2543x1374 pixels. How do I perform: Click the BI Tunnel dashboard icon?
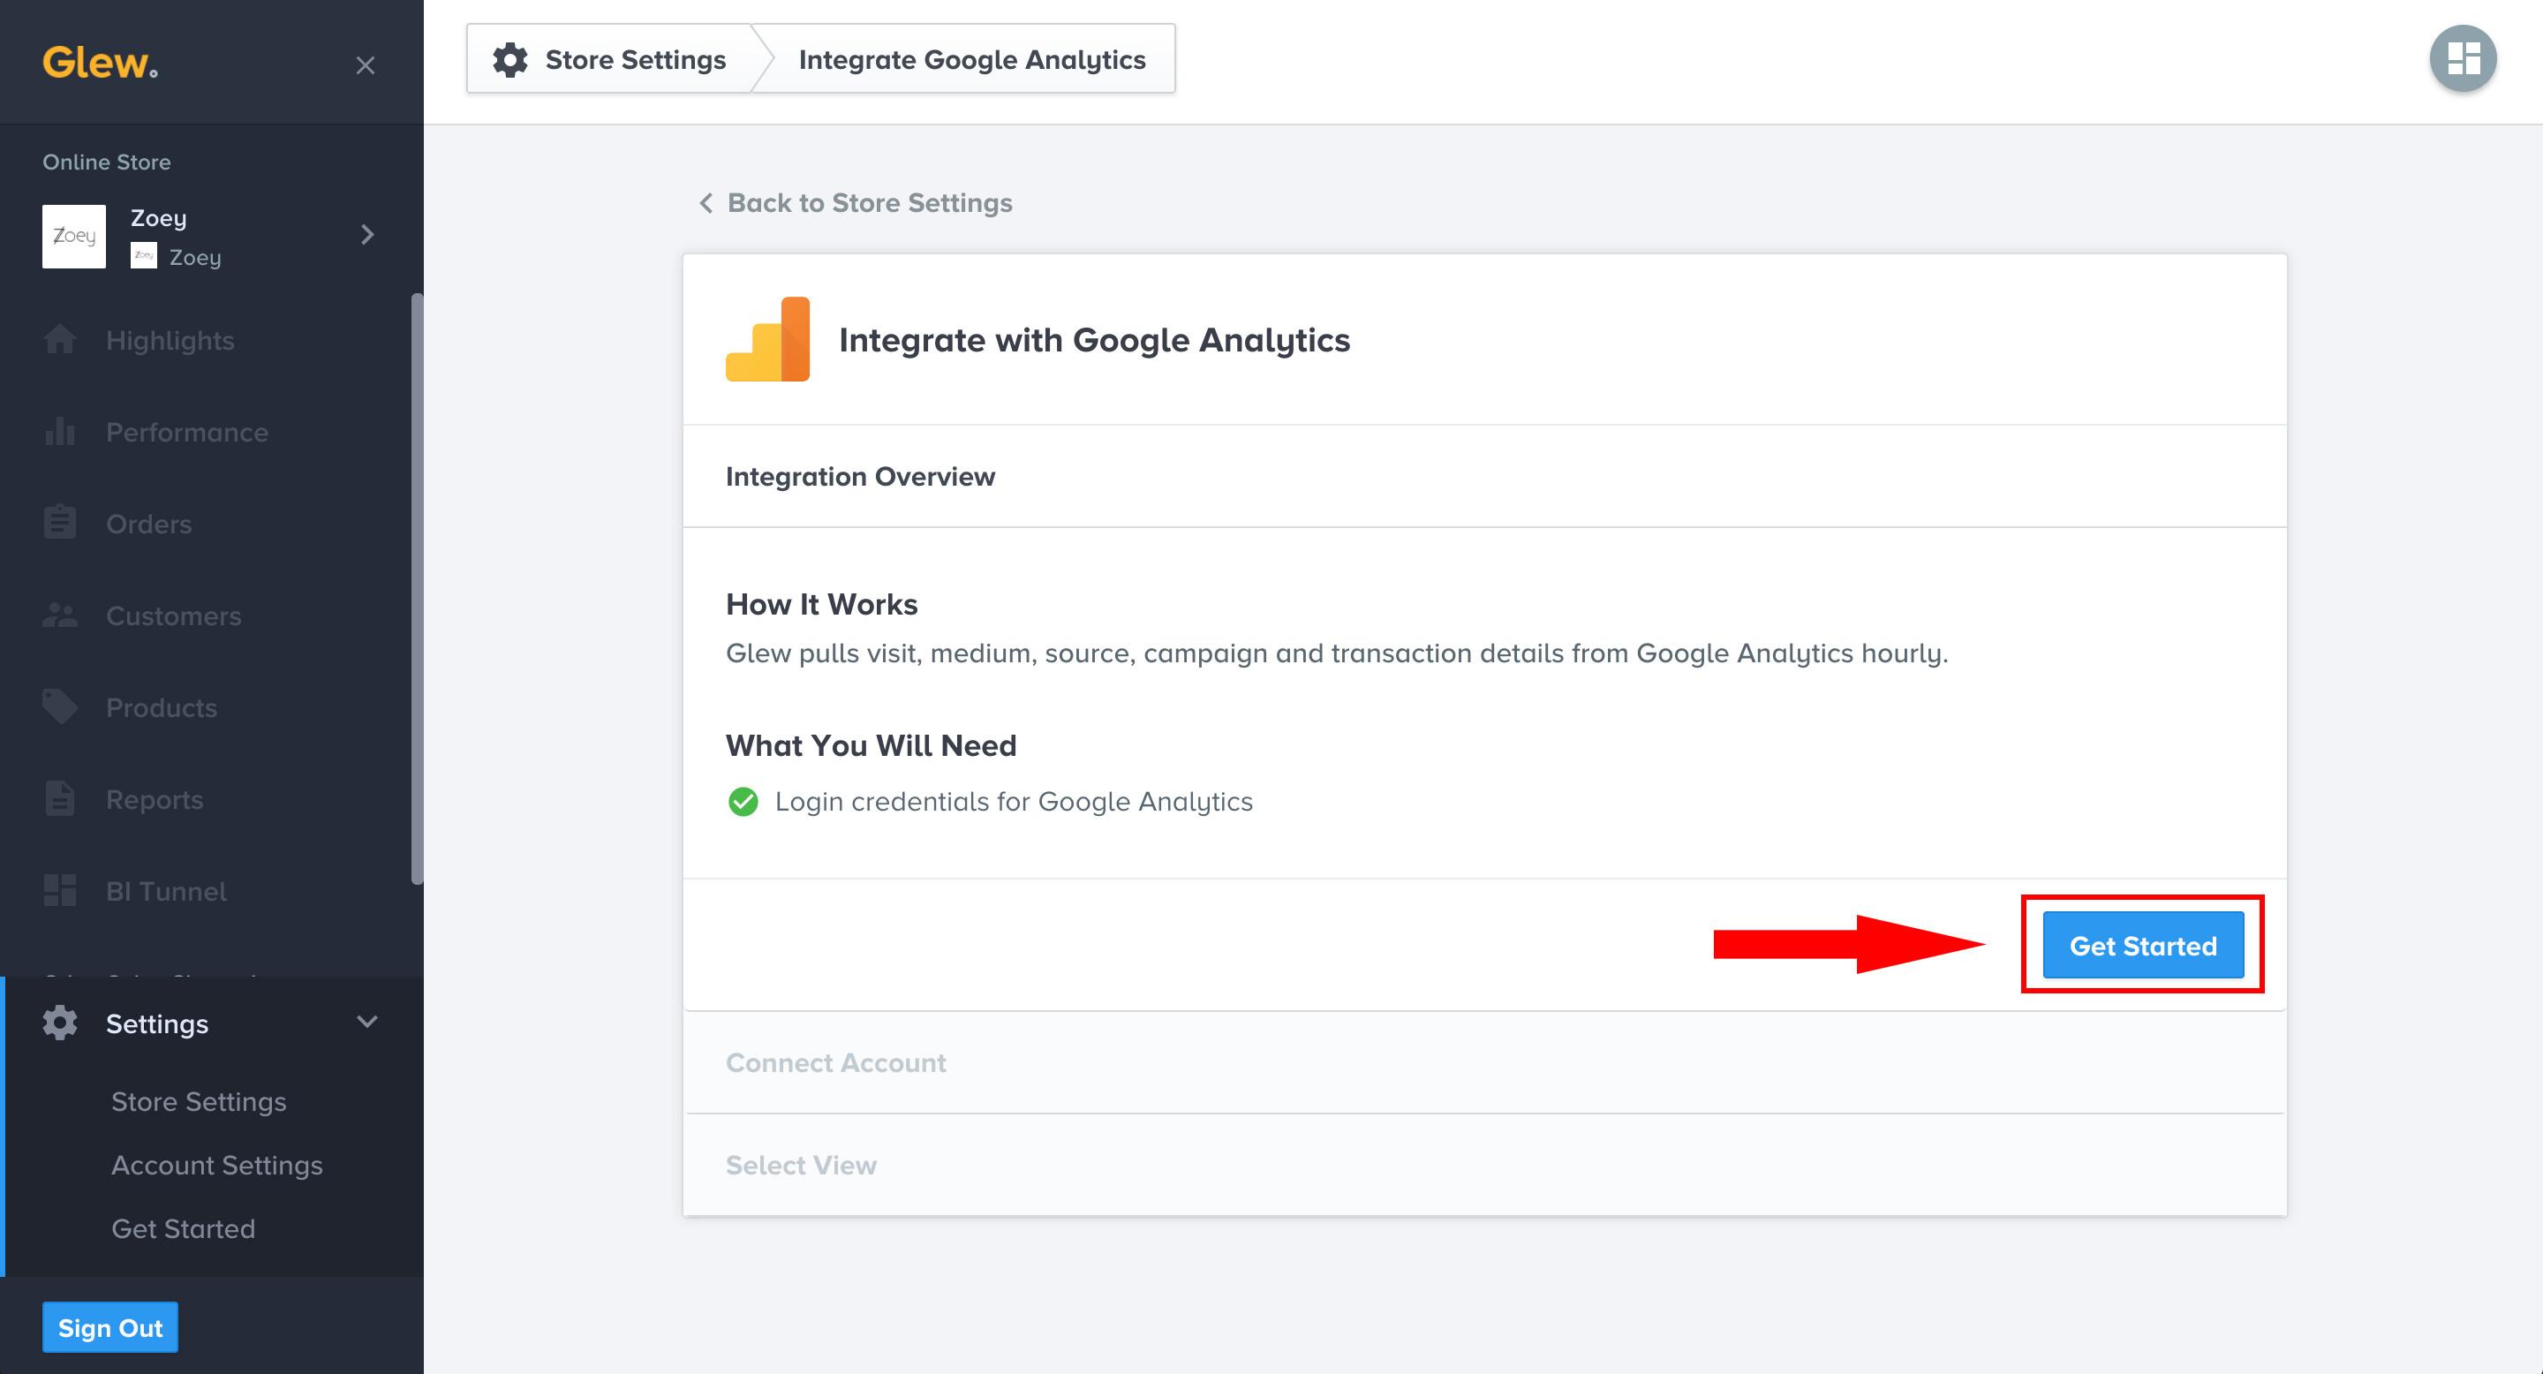[x=59, y=890]
